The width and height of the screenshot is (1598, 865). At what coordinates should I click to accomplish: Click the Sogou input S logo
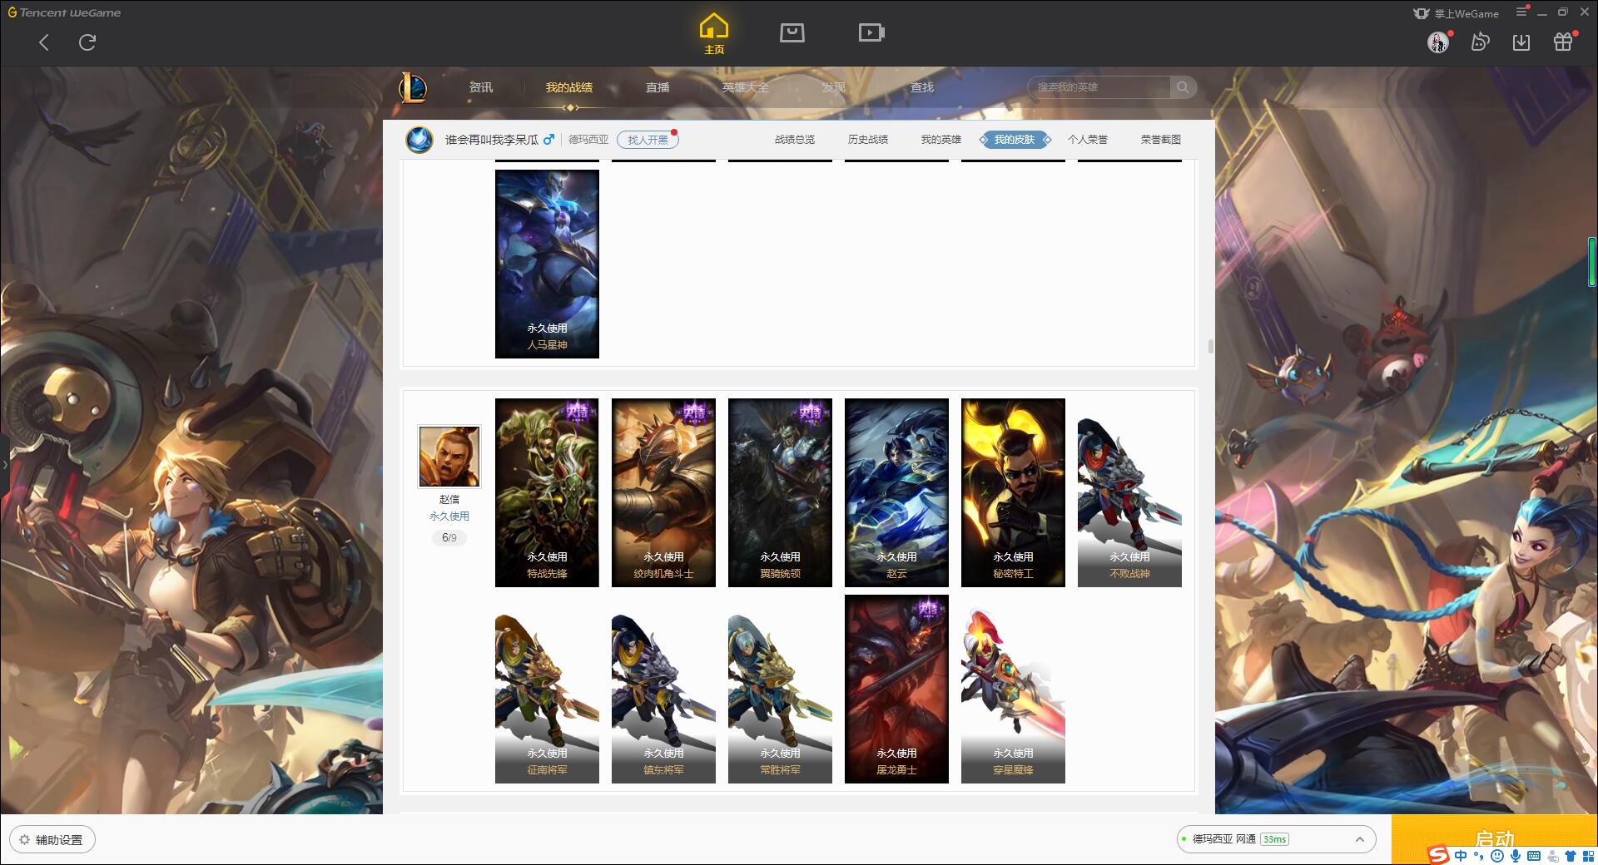1438,855
